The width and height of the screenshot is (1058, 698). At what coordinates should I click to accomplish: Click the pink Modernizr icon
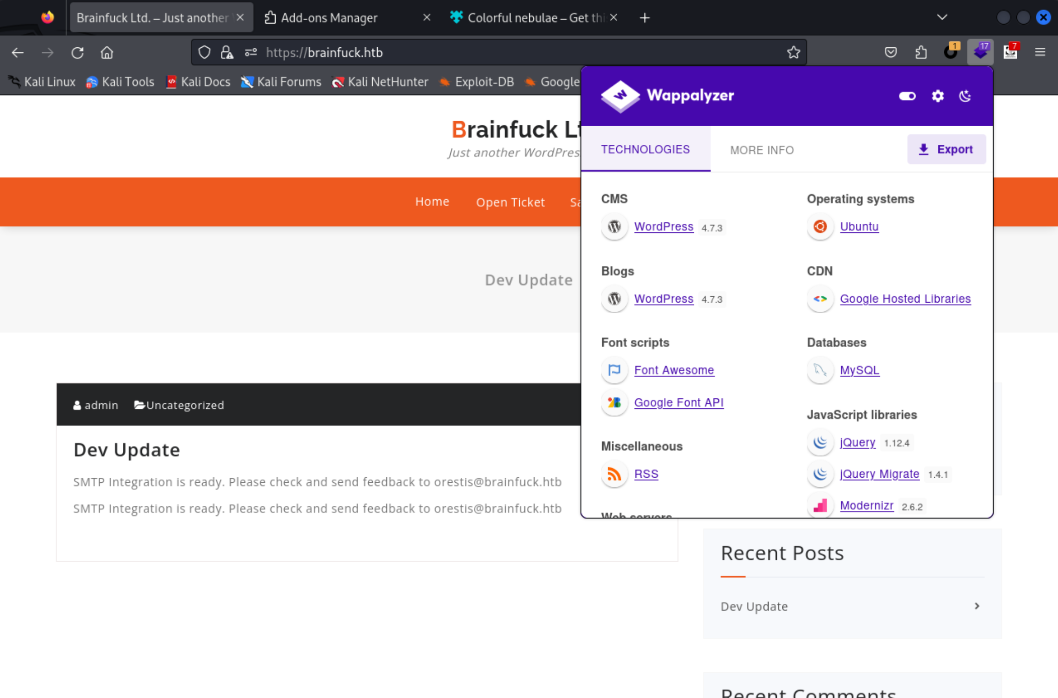pyautogui.click(x=820, y=505)
